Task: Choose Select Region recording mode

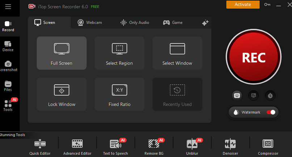Action: tap(119, 53)
